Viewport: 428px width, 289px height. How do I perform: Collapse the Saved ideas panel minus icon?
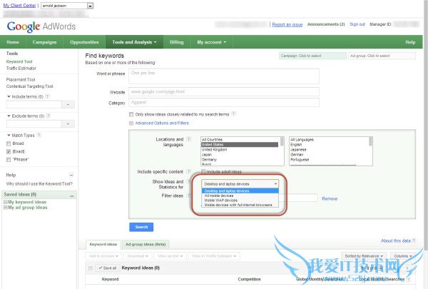72,195
